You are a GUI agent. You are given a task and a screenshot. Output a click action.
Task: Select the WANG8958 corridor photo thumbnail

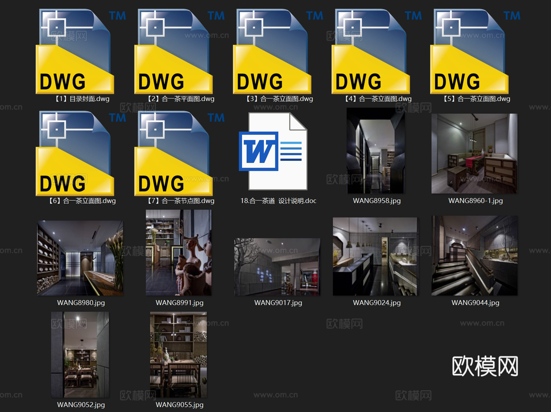point(376,150)
